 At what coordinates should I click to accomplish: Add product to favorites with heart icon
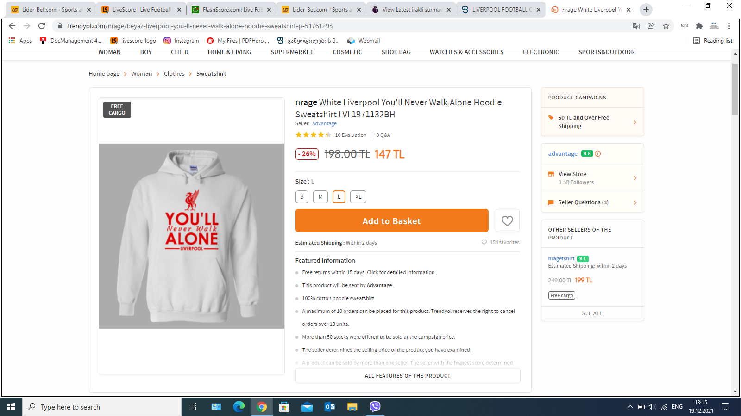[507, 220]
